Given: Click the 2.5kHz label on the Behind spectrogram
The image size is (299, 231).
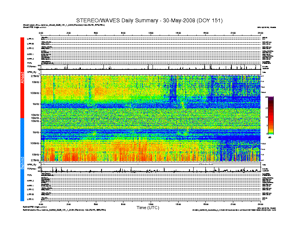Looking at the screenshot, I should pos(35,160).
